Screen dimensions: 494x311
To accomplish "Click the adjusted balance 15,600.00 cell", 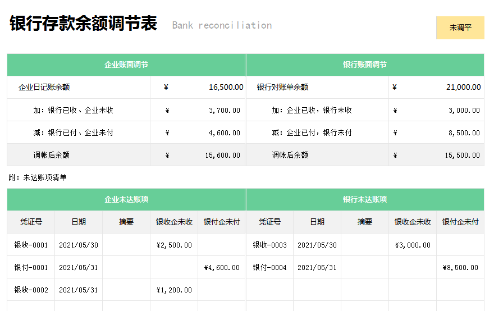I will [222, 155].
